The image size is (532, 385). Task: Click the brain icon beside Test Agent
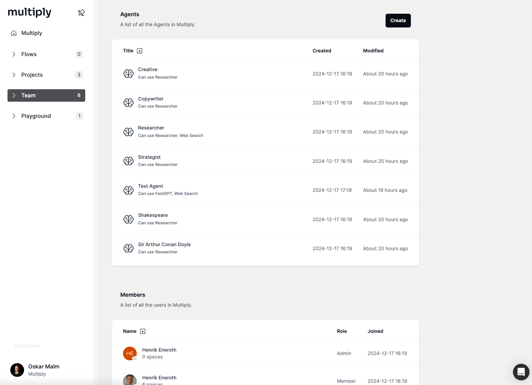128,190
